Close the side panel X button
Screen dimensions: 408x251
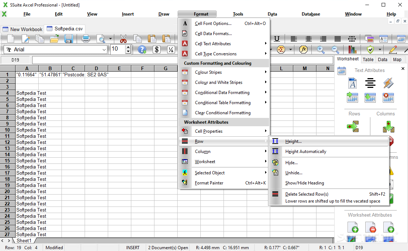pyautogui.click(x=403, y=69)
